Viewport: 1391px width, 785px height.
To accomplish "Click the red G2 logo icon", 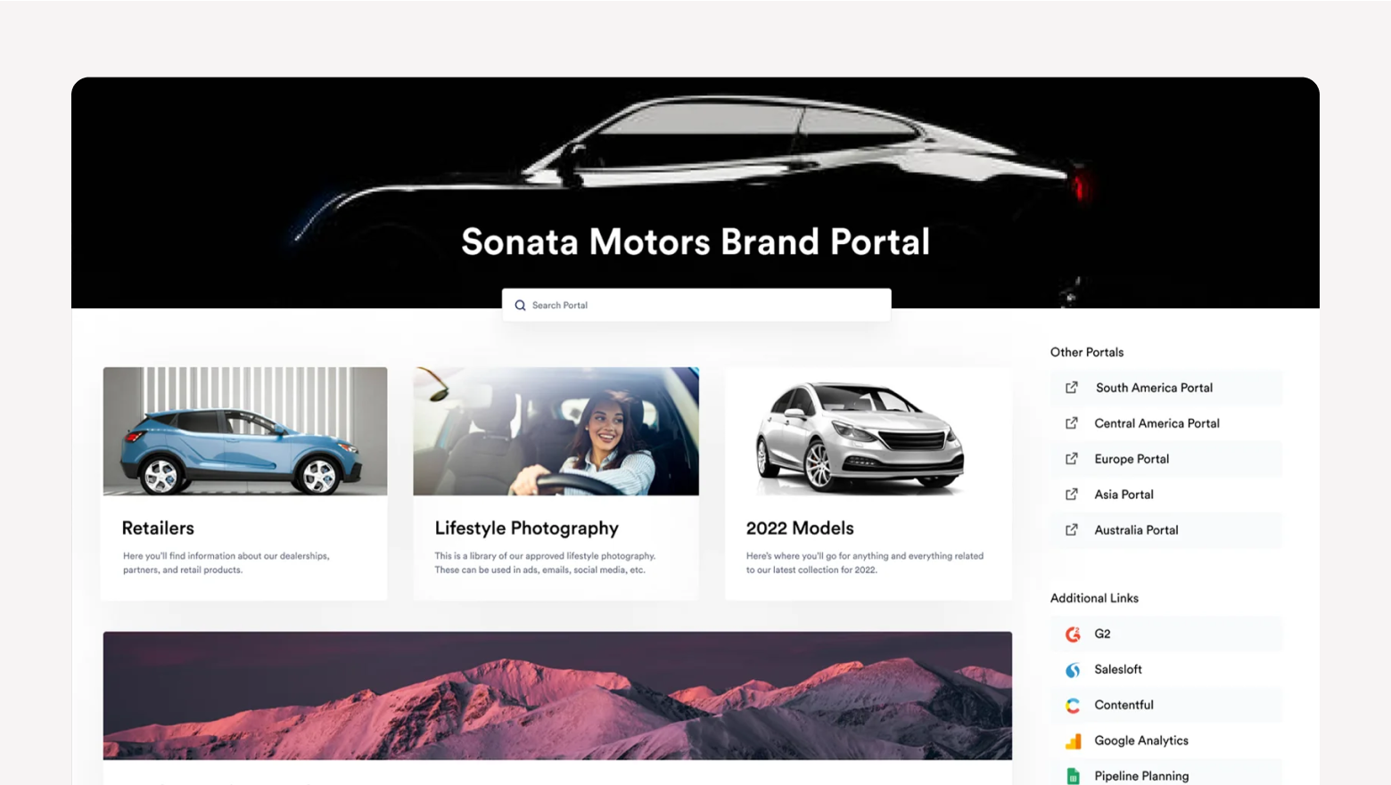I will (1073, 634).
